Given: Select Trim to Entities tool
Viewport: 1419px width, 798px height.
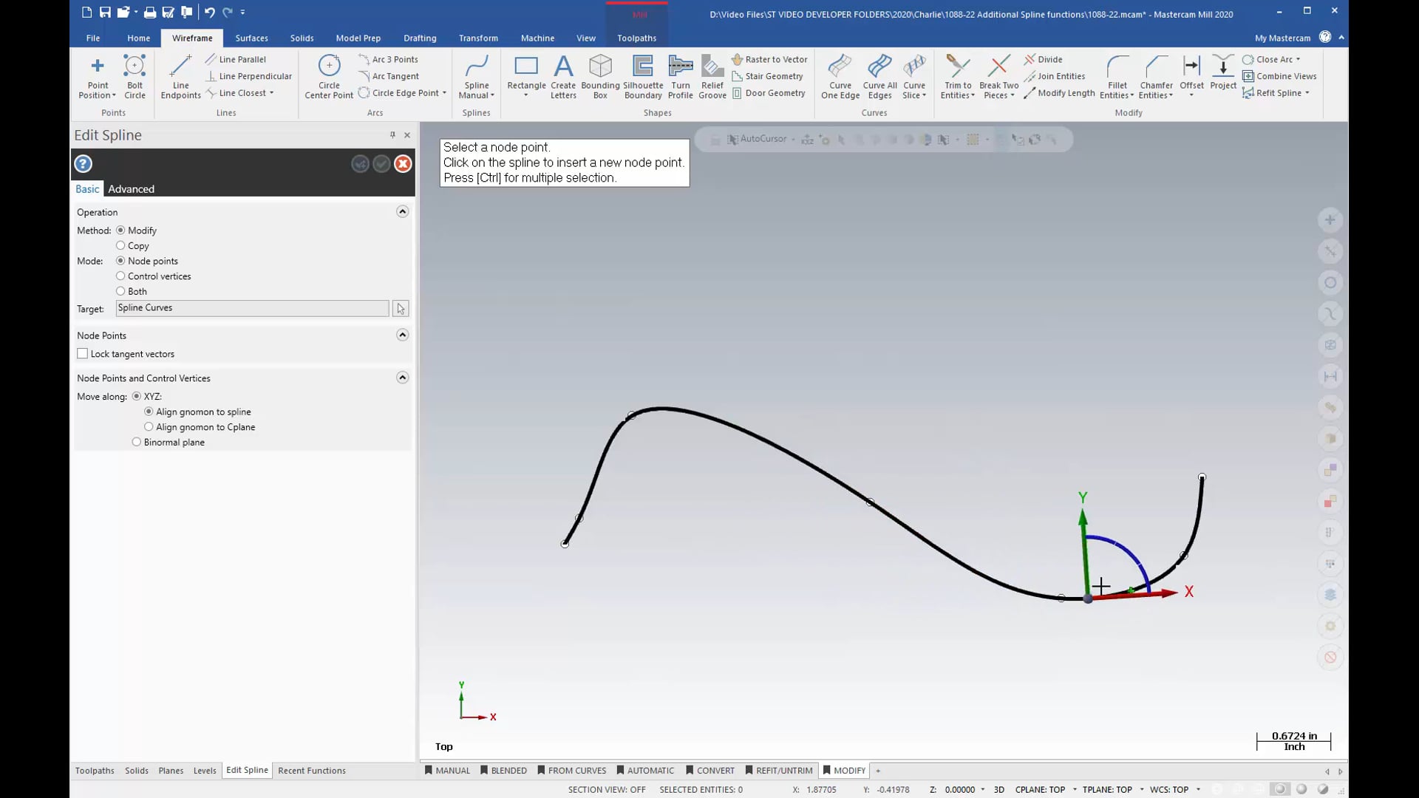Looking at the screenshot, I should (958, 76).
